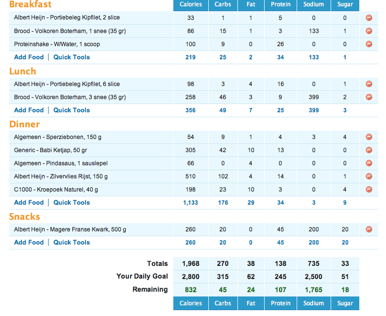Image resolution: width=386 pixels, height=316 pixels.
Task: Remove Babi Ketjap from Dinner
Action: [369, 150]
